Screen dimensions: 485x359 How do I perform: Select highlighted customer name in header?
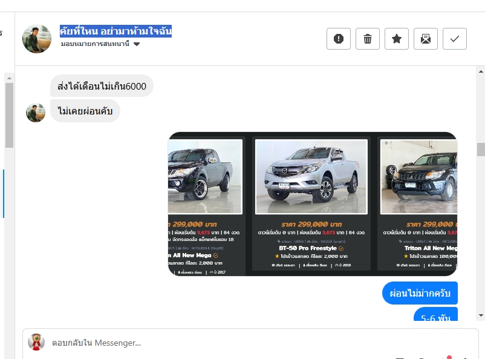(116, 31)
